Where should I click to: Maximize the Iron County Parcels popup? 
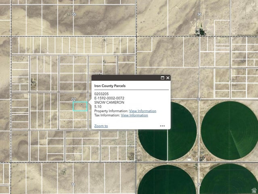(x=163, y=78)
